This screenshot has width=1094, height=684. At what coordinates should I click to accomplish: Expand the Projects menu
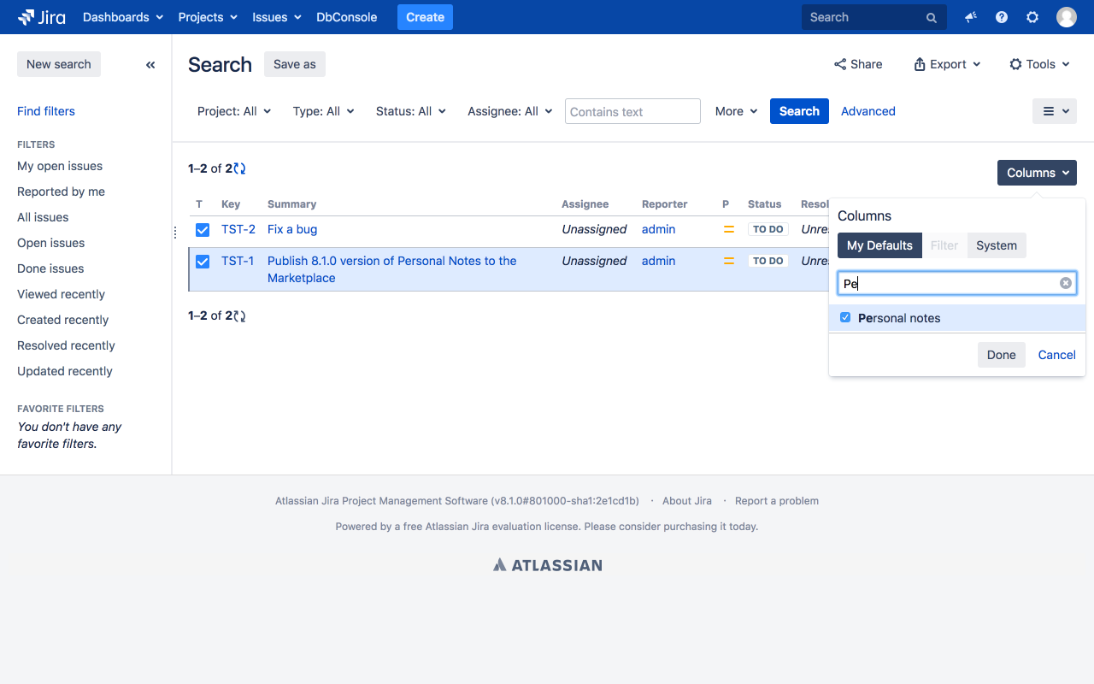[208, 17]
